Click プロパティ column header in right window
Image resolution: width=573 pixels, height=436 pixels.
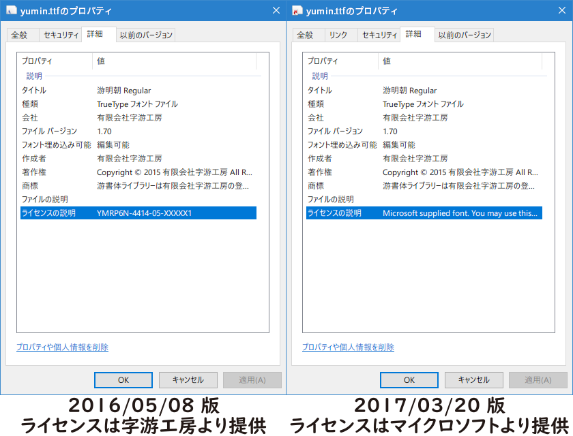coord(340,61)
